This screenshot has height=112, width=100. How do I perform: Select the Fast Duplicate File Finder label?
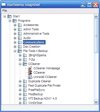[x=44, y=85]
